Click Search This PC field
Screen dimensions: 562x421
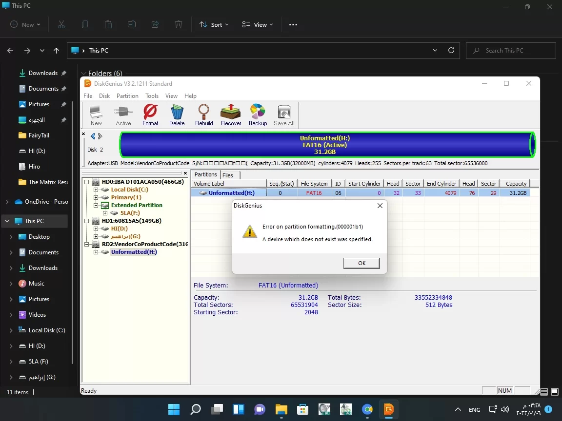511,51
